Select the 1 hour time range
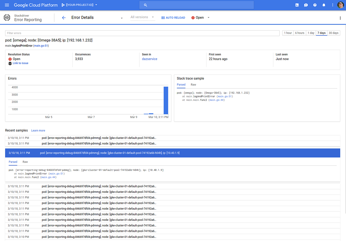 click(x=287, y=33)
